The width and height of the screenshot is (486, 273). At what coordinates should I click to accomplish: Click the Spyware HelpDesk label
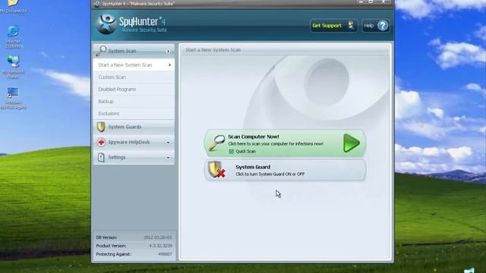(129, 142)
